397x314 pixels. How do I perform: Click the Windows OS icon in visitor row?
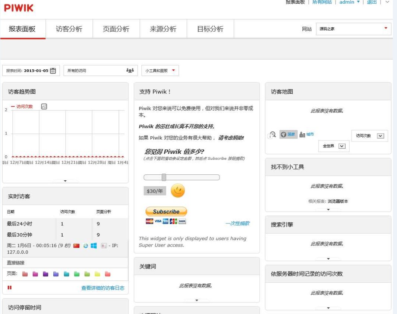(94, 246)
